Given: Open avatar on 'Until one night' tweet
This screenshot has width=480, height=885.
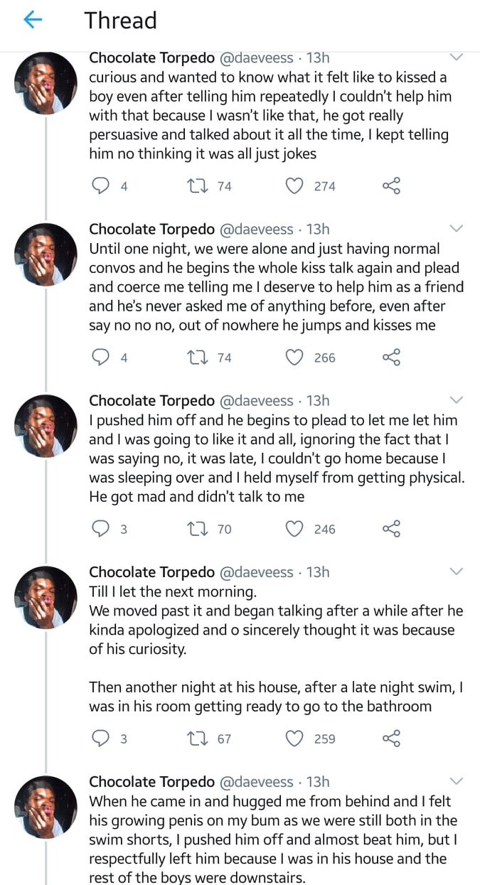Looking at the screenshot, I should [x=46, y=254].
